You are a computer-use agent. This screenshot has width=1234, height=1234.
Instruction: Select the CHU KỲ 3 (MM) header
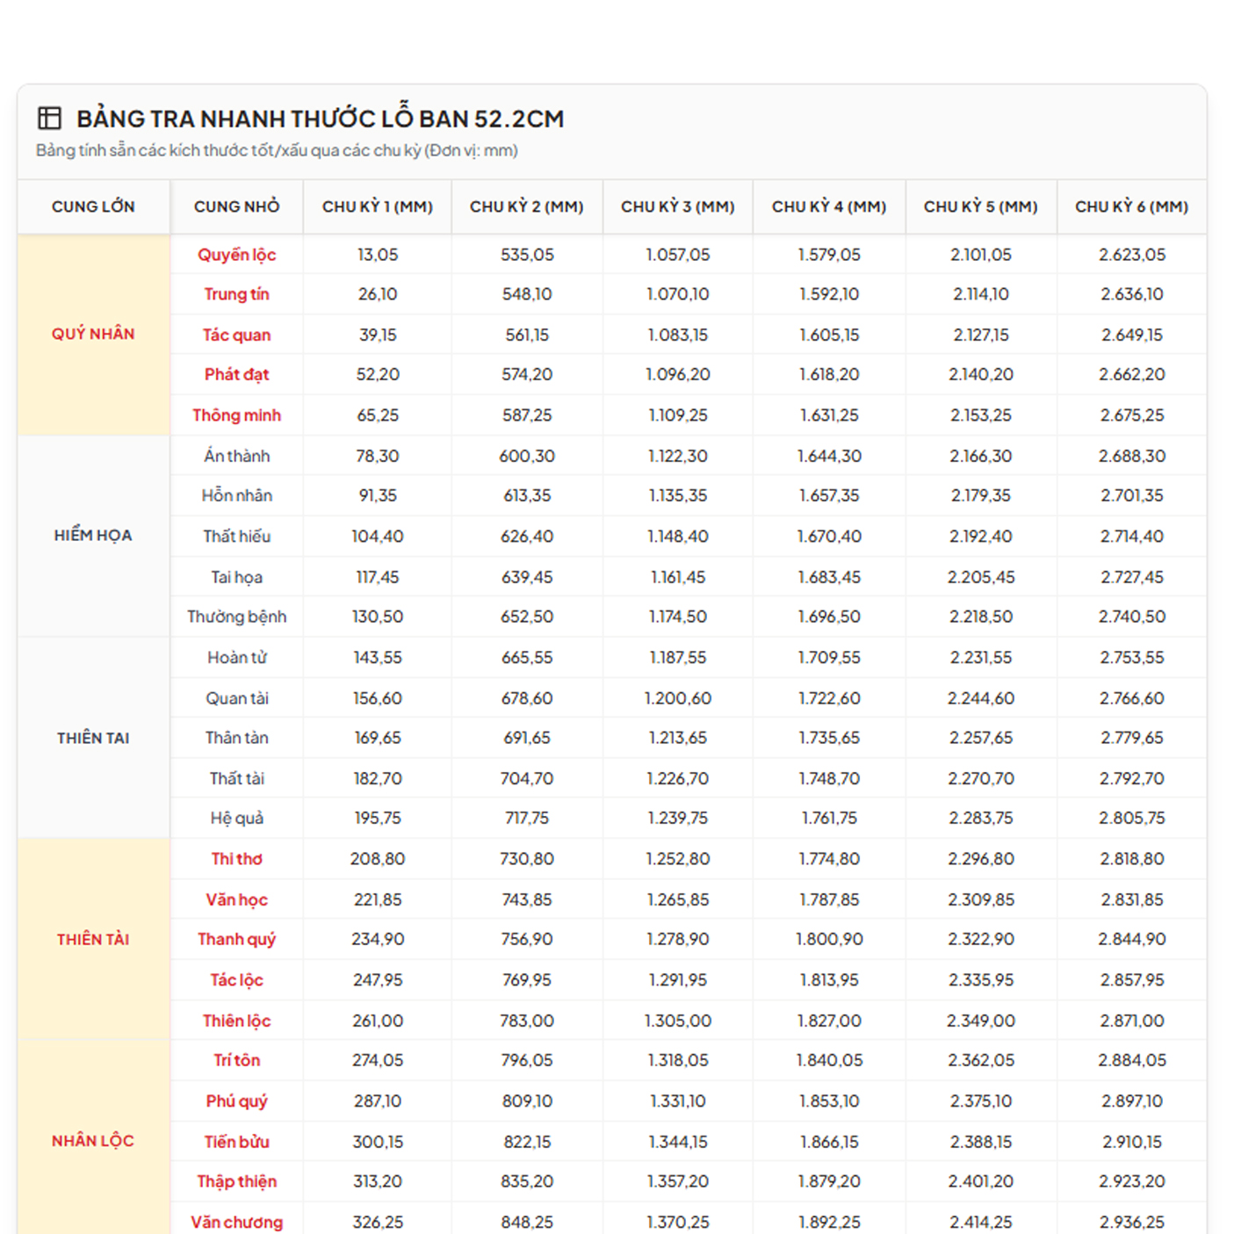(x=677, y=207)
